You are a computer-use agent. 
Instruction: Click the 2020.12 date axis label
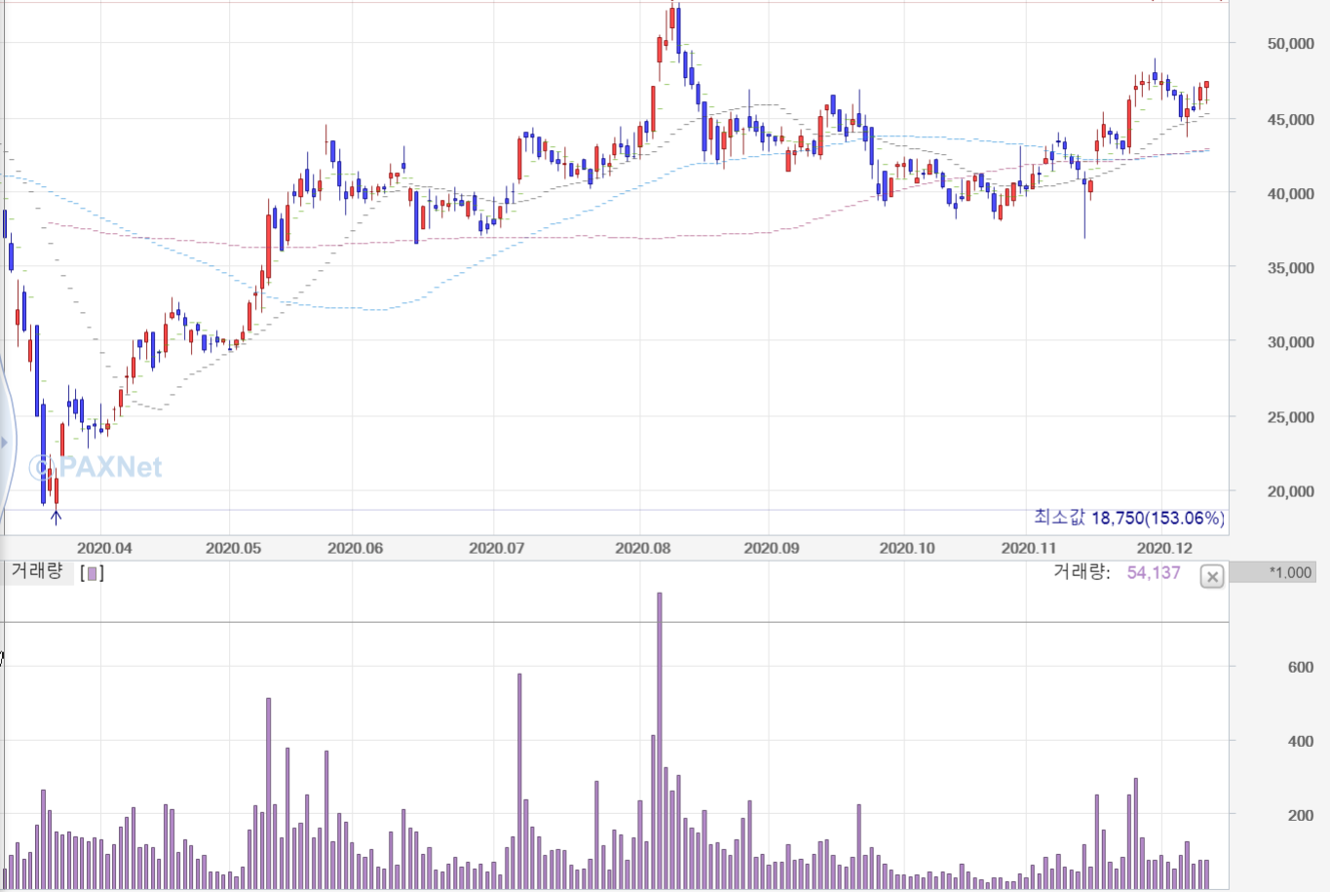click(x=1164, y=548)
